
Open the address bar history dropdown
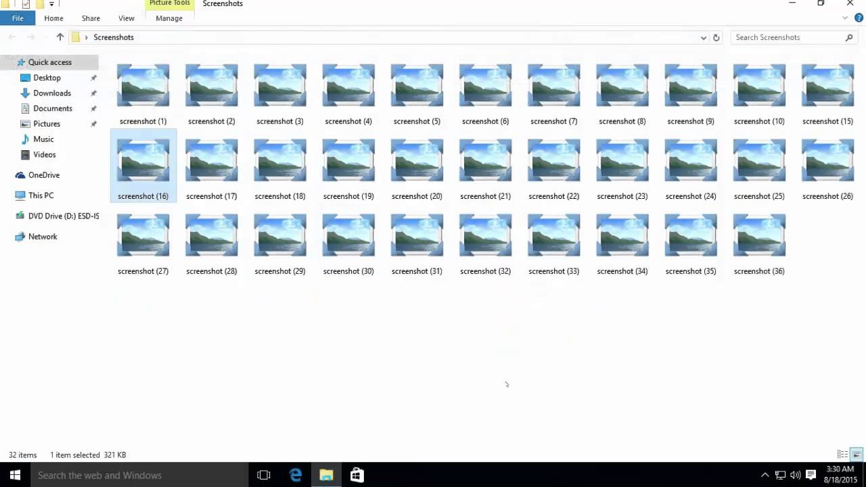click(x=703, y=37)
